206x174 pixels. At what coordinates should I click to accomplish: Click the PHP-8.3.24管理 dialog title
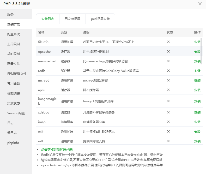click(x=17, y=4)
